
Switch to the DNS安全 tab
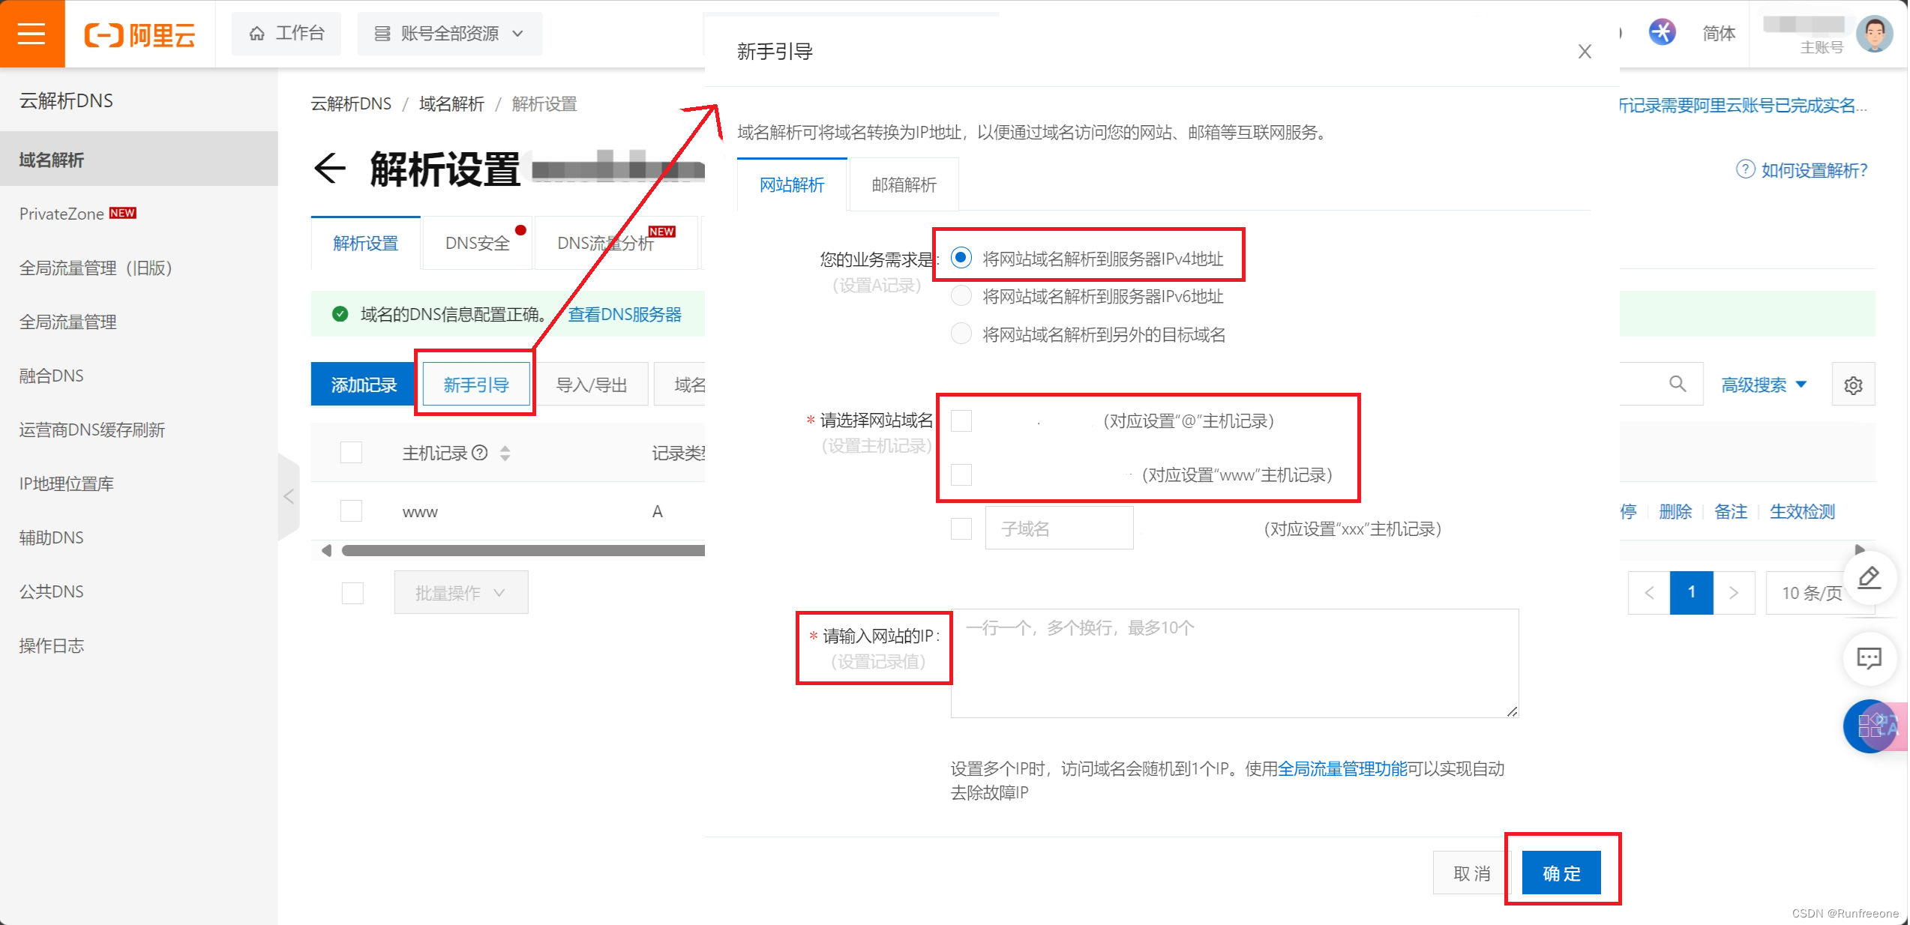(x=478, y=243)
